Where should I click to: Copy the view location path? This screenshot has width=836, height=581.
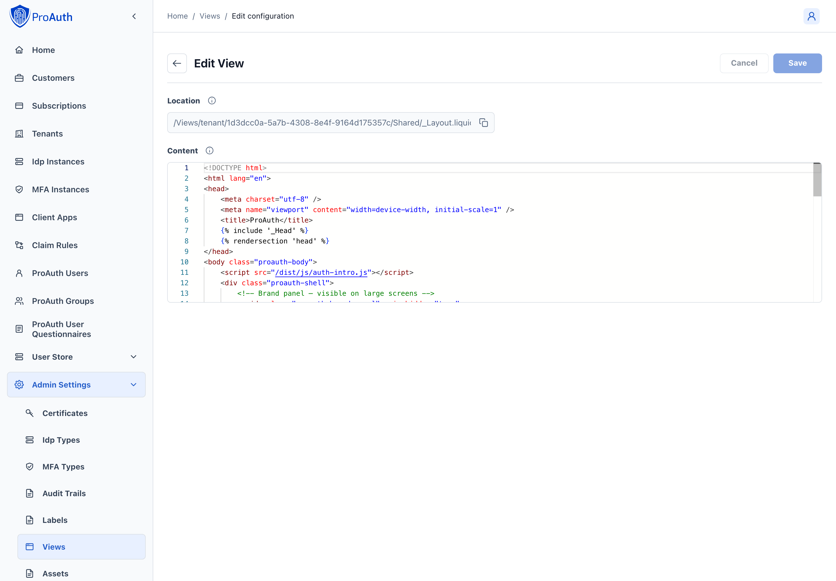click(x=483, y=123)
